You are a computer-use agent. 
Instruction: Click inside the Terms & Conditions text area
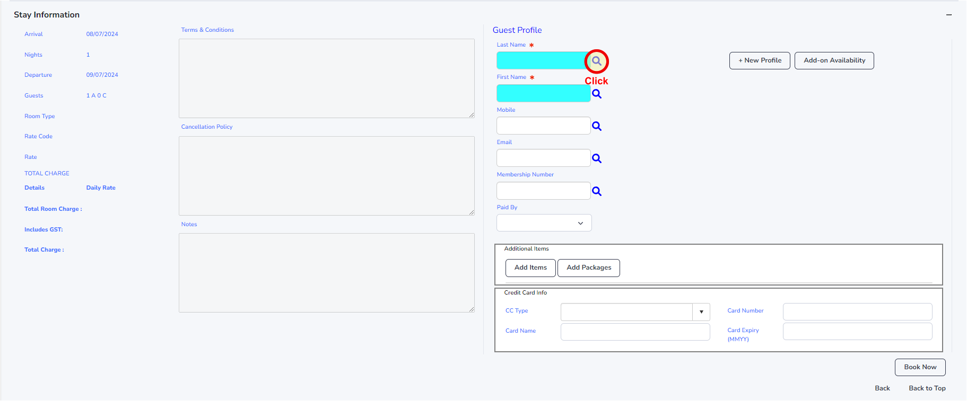[x=327, y=78]
